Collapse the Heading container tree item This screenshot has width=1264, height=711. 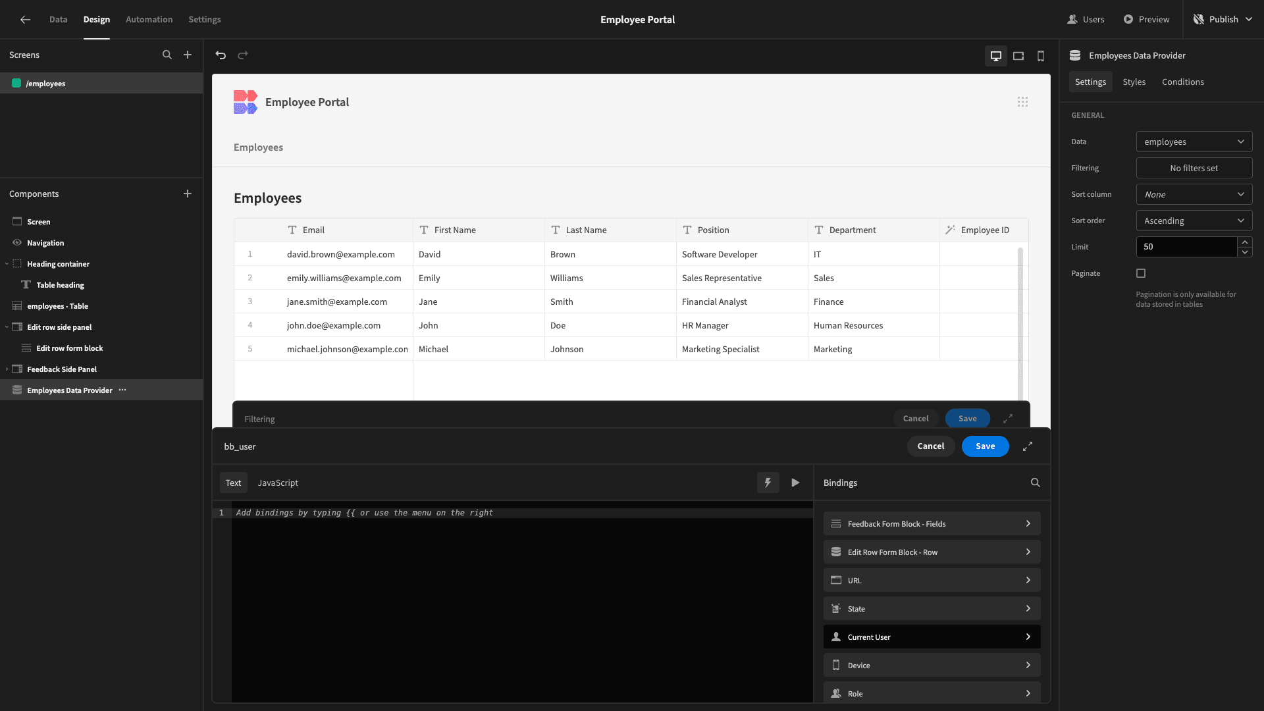tap(7, 264)
